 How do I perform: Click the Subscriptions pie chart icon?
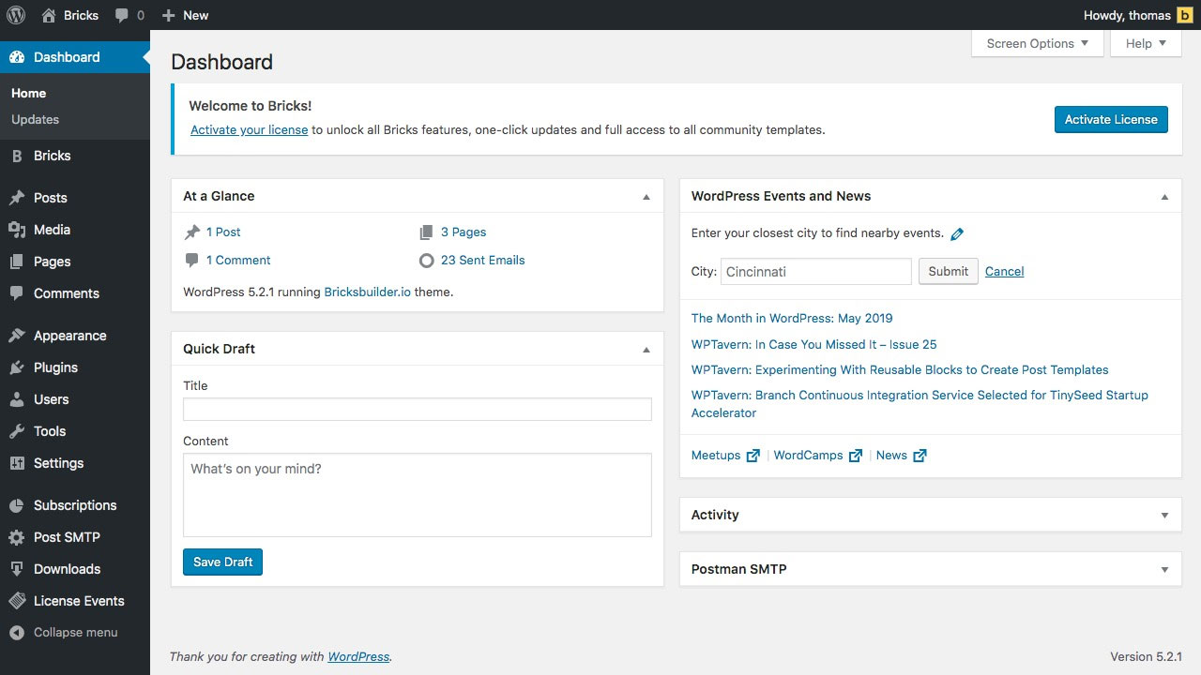coord(17,505)
